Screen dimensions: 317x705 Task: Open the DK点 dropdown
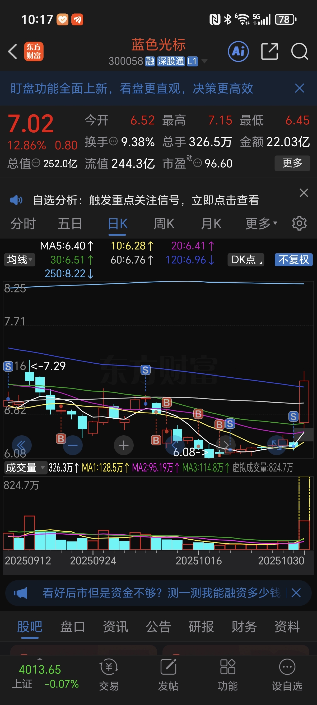[246, 259]
